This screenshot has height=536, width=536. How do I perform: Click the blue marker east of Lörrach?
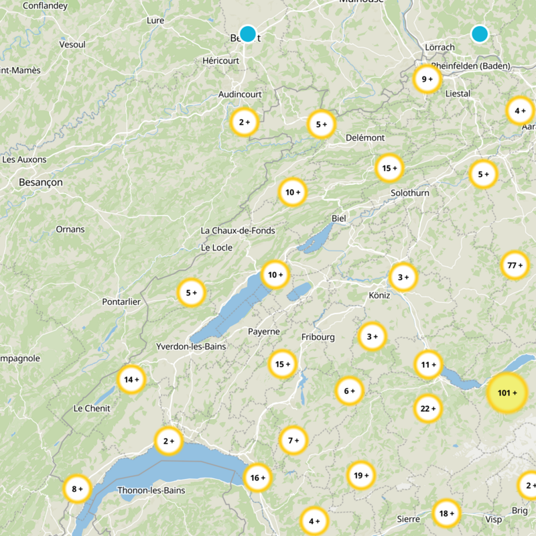[x=479, y=33]
